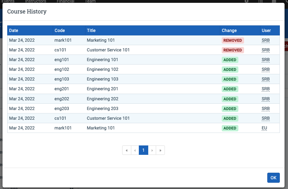The width and height of the screenshot is (288, 189).
Task: Click ADDED badge for Engineering 103
Action: coord(230,79)
